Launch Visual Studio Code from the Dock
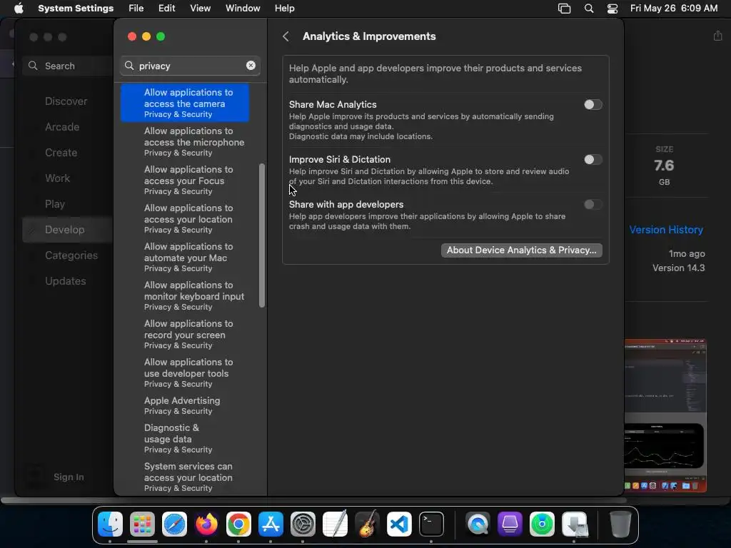This screenshot has height=548, width=731. coord(400,524)
